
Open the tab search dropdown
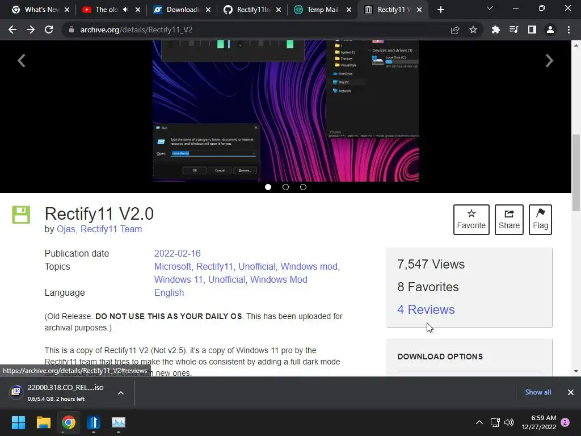pyautogui.click(x=490, y=8)
